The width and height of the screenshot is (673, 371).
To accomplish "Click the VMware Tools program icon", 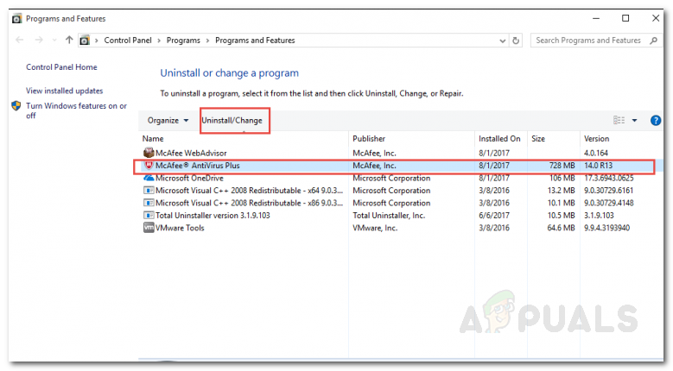I will [149, 228].
